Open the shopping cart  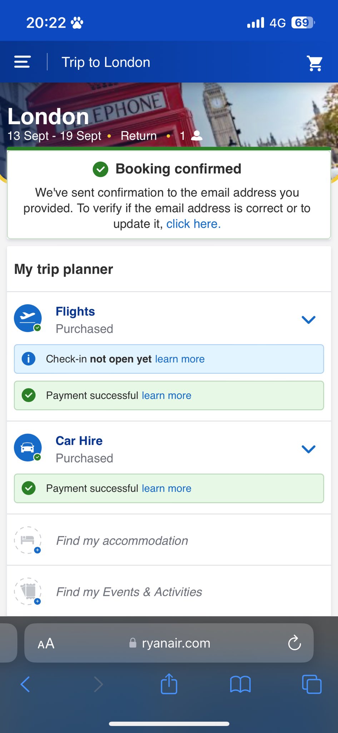315,63
